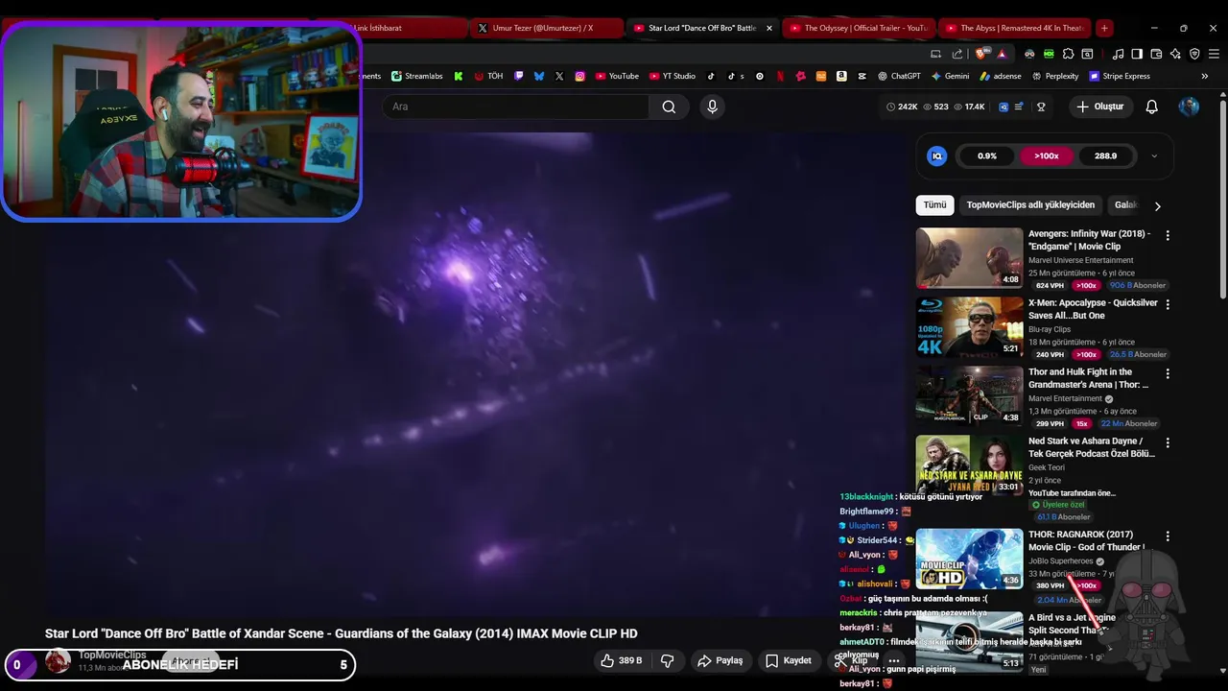Viewport: 1228px width, 691px height.
Task: Switch to The Abyss Remastered 4K tab
Action: click(x=1013, y=28)
